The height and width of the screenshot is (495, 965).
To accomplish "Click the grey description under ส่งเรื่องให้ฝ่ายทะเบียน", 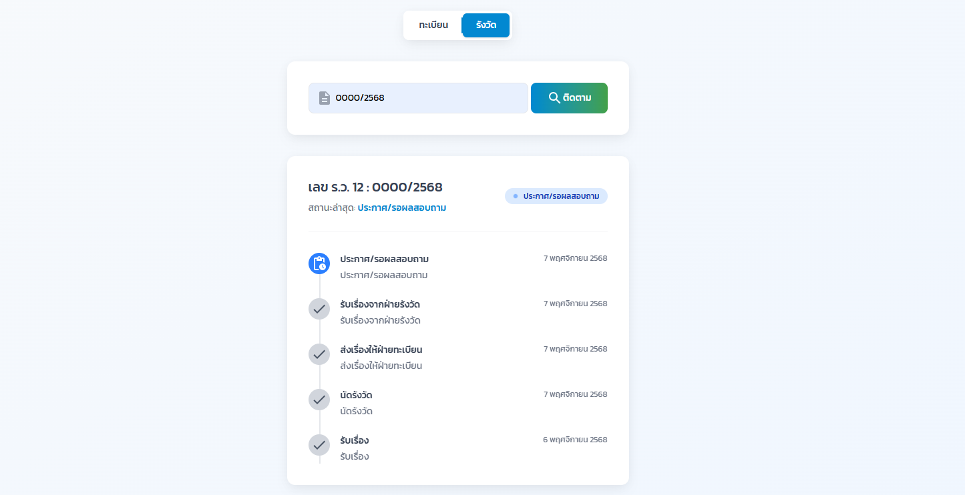I will click(381, 366).
